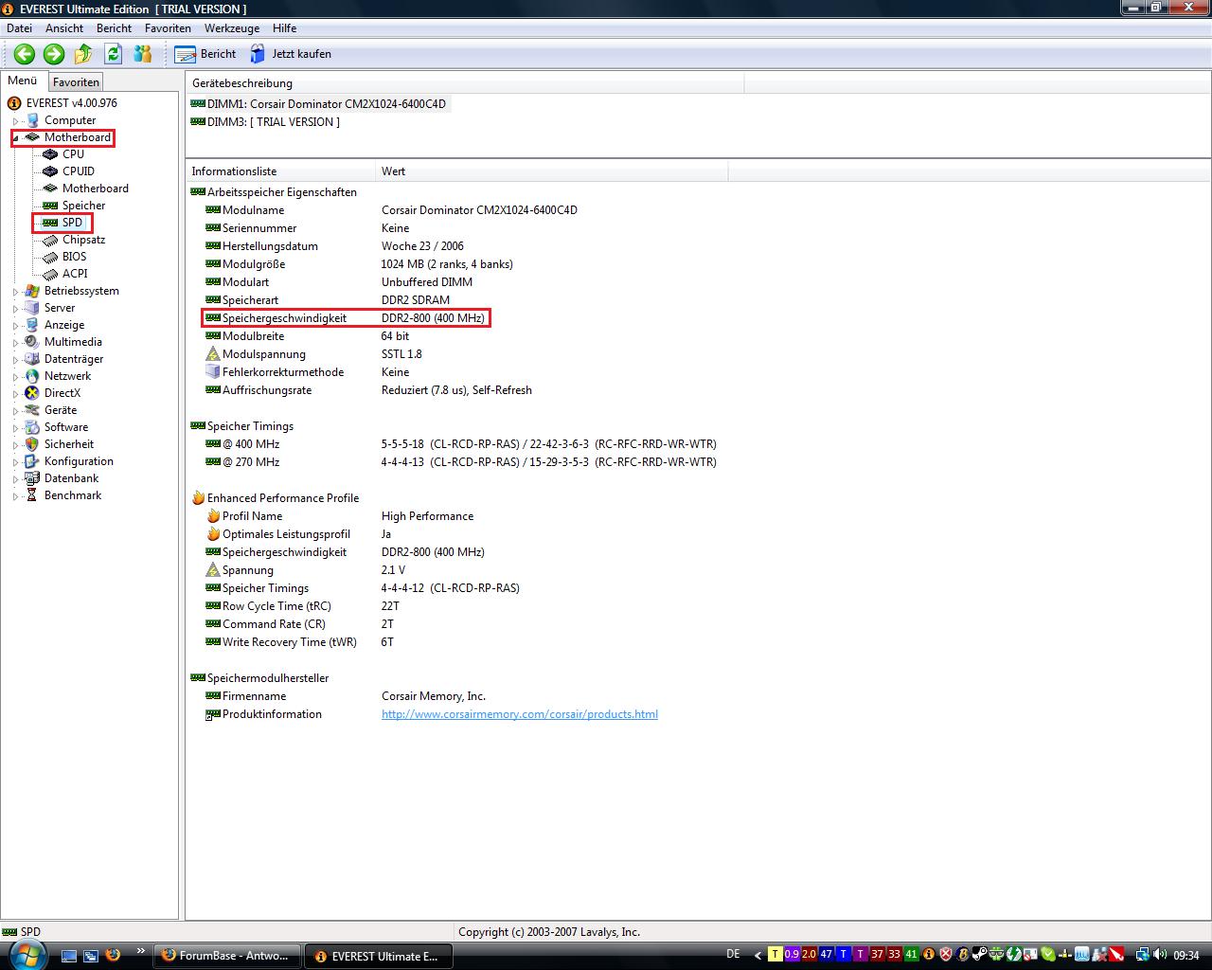Click the green Forward arrow toolbar icon
1212x970 pixels.
coord(54,54)
